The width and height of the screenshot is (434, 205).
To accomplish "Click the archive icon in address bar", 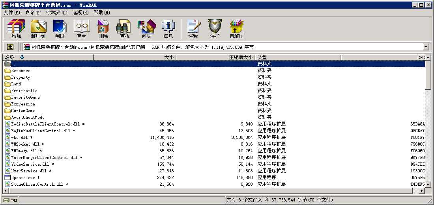I will click(26, 47).
